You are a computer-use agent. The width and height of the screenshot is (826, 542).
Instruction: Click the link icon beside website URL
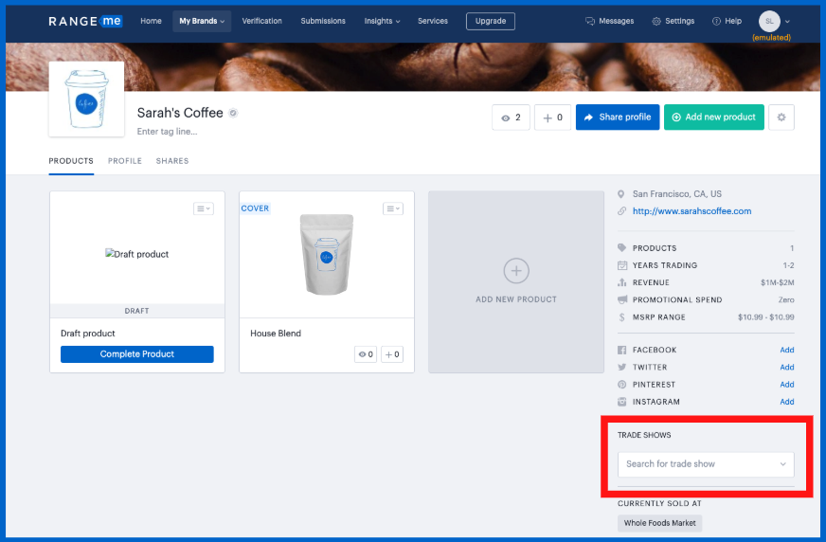[621, 211]
